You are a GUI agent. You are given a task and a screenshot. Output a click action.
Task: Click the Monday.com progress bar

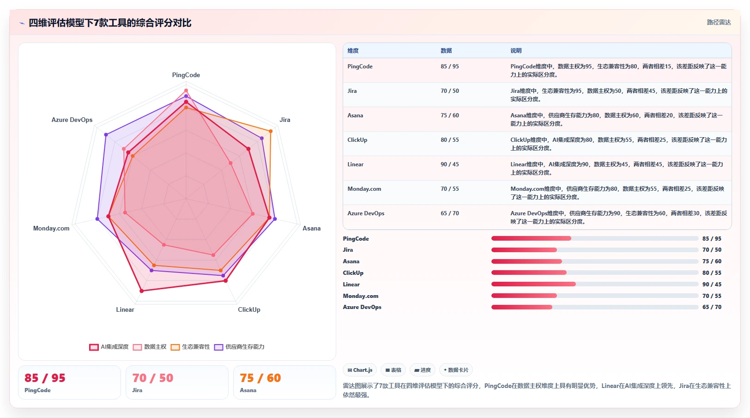click(x=595, y=296)
